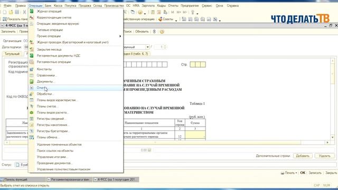Click the Журнал операций green icon
The image size is (338, 190).
pyautogui.click(x=32, y=11)
